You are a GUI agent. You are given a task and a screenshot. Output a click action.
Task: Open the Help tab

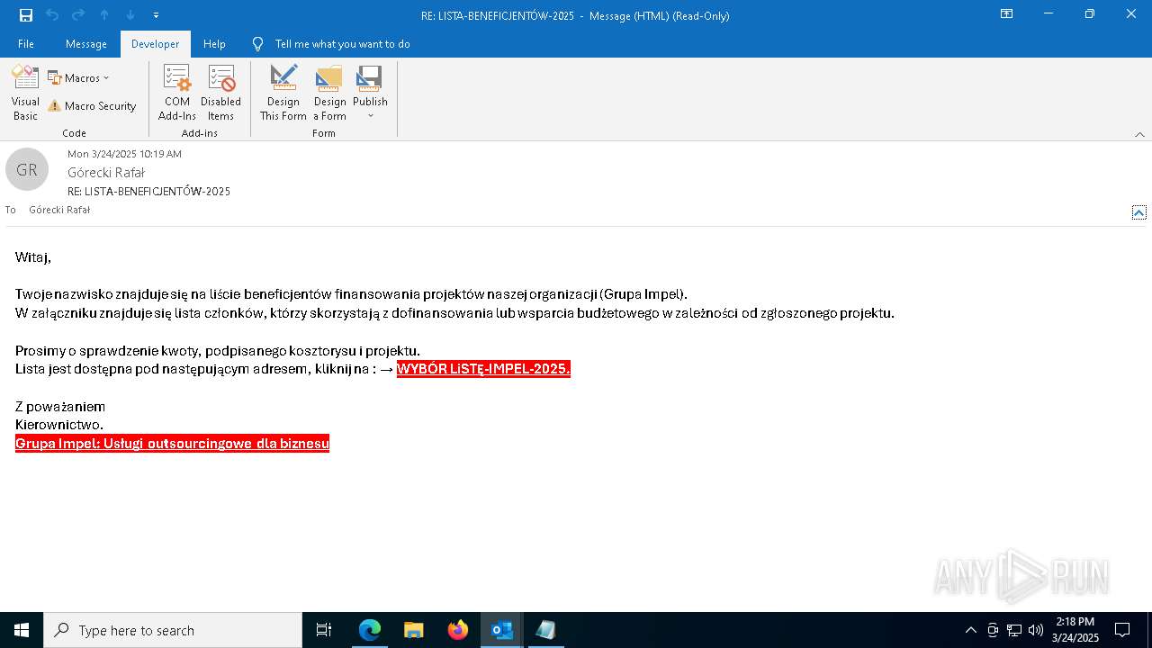214,44
